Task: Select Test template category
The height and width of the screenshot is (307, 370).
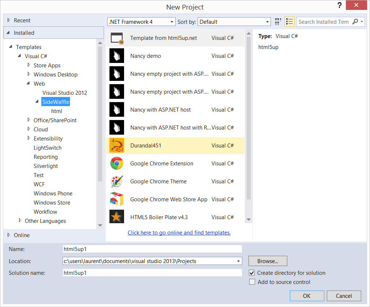Action: [38, 175]
